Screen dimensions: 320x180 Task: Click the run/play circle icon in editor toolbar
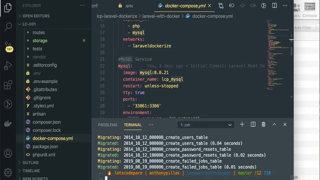pyautogui.click(x=263, y=5)
